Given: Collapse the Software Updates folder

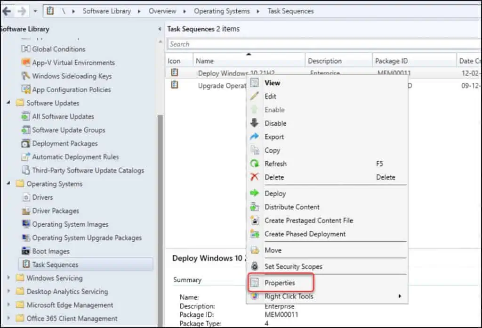Looking at the screenshot, I should pos(8,102).
